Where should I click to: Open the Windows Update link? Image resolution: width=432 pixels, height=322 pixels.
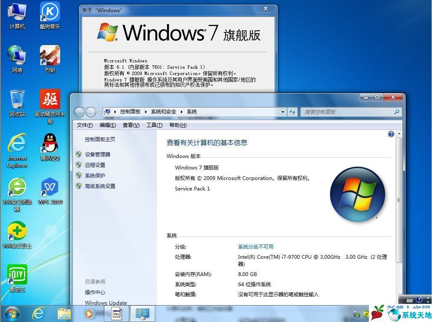click(x=106, y=303)
